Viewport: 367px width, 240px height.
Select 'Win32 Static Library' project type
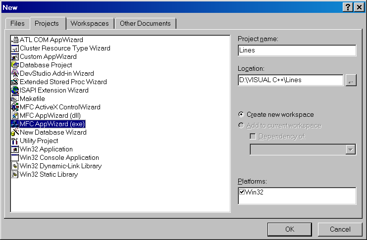pyautogui.click(x=49, y=175)
